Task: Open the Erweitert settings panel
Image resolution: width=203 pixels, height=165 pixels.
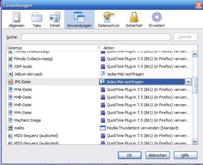Action: pyautogui.click(x=157, y=20)
